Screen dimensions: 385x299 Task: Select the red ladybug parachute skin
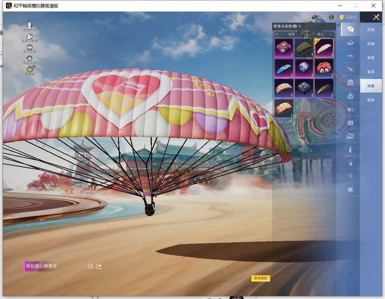(324, 68)
